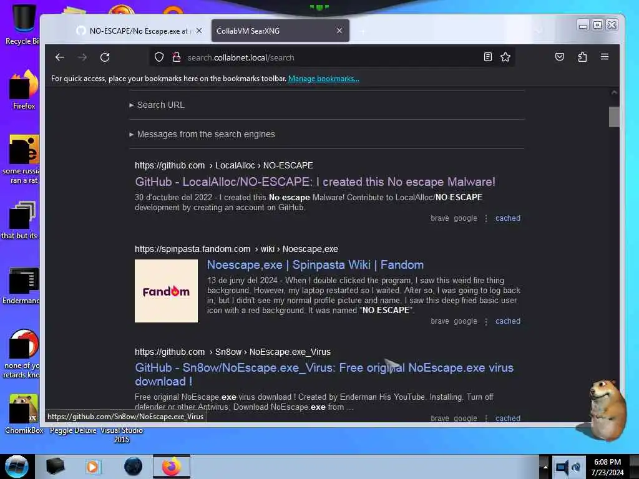
Task: Select the Firefox desktop shortcut
Action: pos(24,90)
